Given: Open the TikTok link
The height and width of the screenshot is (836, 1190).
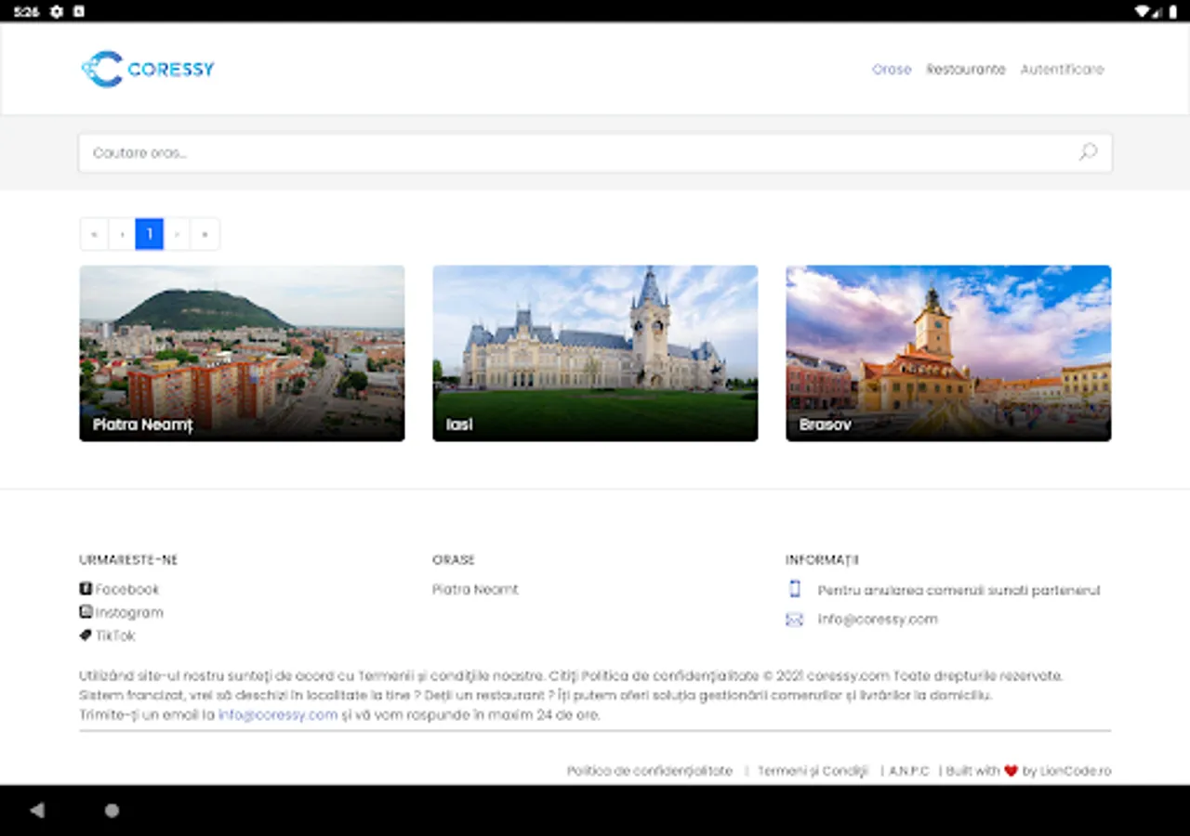Looking at the screenshot, I should 115,635.
